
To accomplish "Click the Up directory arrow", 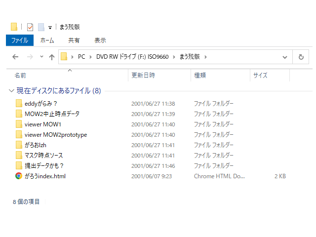I will (x=52, y=57).
